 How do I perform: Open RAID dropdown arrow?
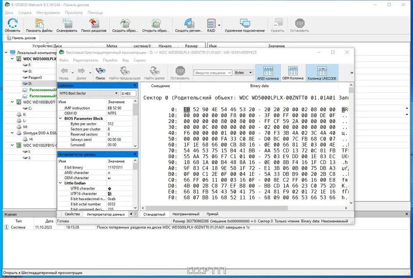[x=219, y=26]
